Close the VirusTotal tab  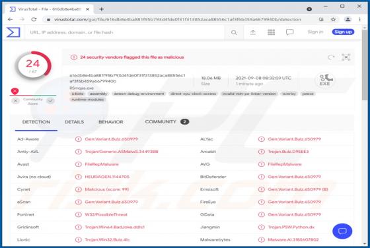click(x=87, y=9)
